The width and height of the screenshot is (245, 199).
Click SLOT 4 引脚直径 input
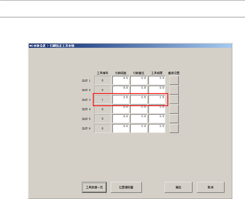tap(139, 109)
